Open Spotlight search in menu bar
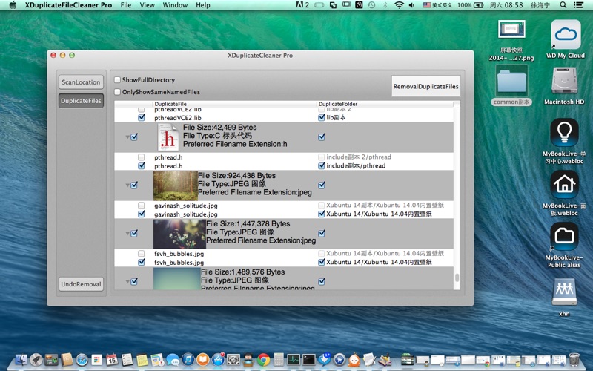Viewport: 593px width, 371px height. coord(563,5)
